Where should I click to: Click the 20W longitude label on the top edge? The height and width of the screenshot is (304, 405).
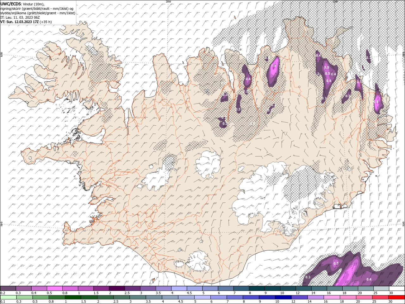168,1
